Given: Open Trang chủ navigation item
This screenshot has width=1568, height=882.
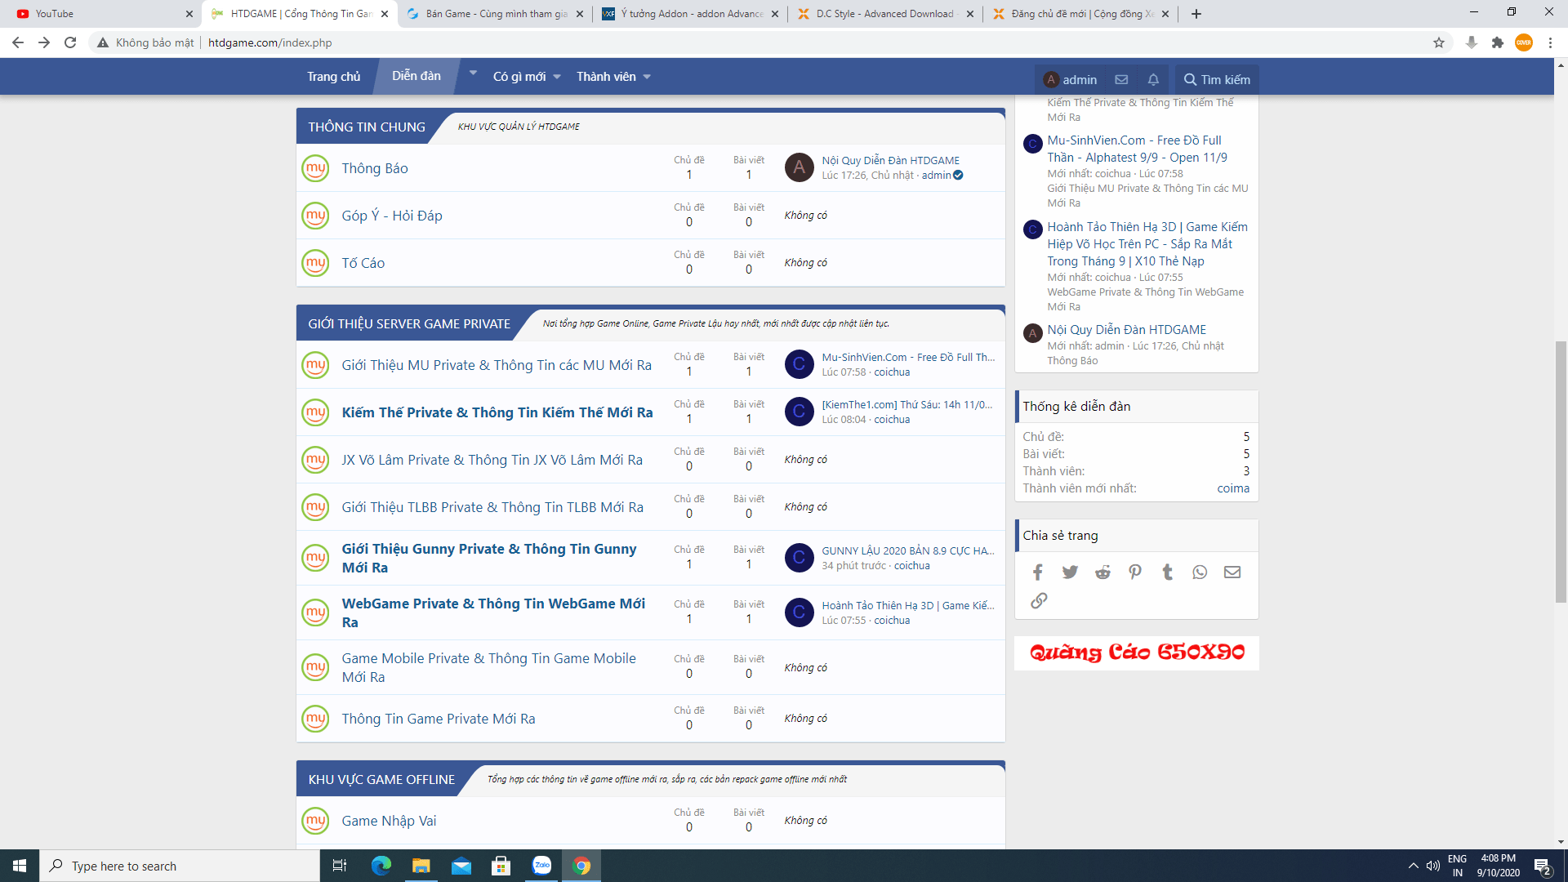Looking at the screenshot, I should [333, 77].
